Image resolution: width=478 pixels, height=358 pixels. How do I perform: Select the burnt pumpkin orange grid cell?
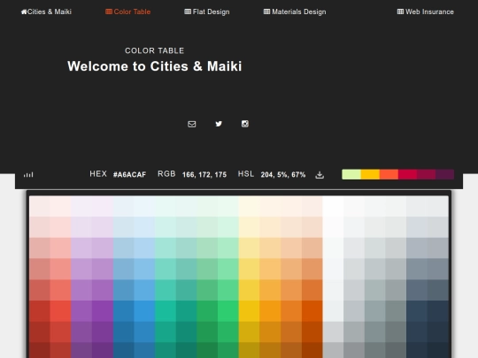[312, 311]
